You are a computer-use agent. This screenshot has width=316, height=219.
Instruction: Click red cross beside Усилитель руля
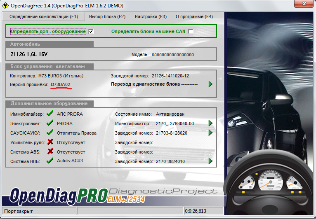[x=50, y=142]
